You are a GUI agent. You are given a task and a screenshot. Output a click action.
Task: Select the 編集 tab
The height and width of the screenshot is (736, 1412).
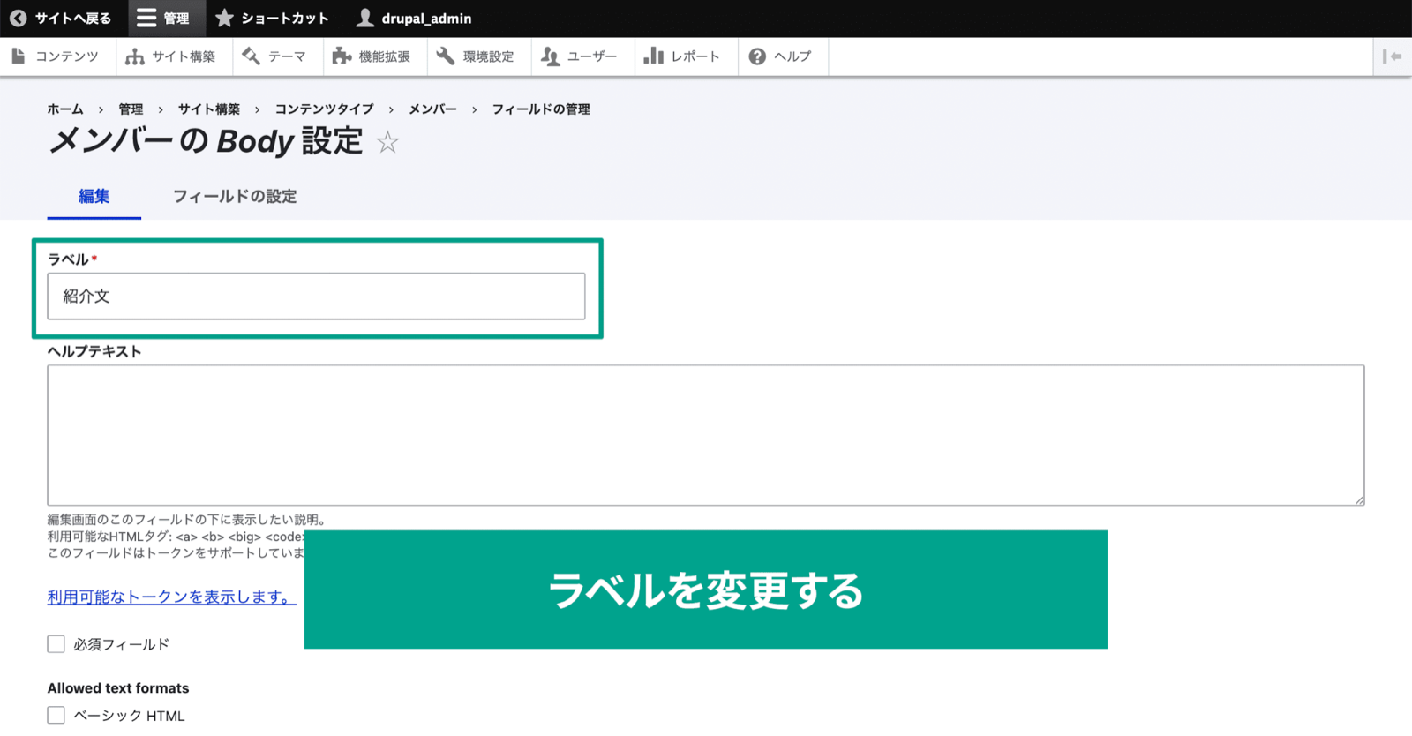[x=94, y=196]
